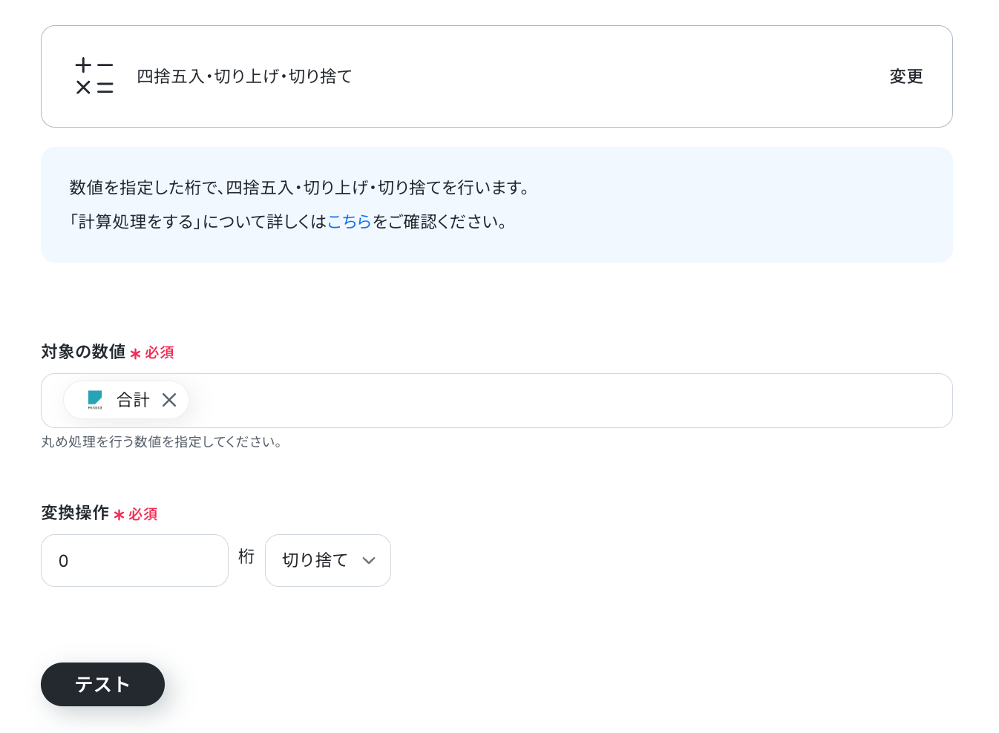Open the 切り捨て rounding dropdown

click(x=328, y=560)
